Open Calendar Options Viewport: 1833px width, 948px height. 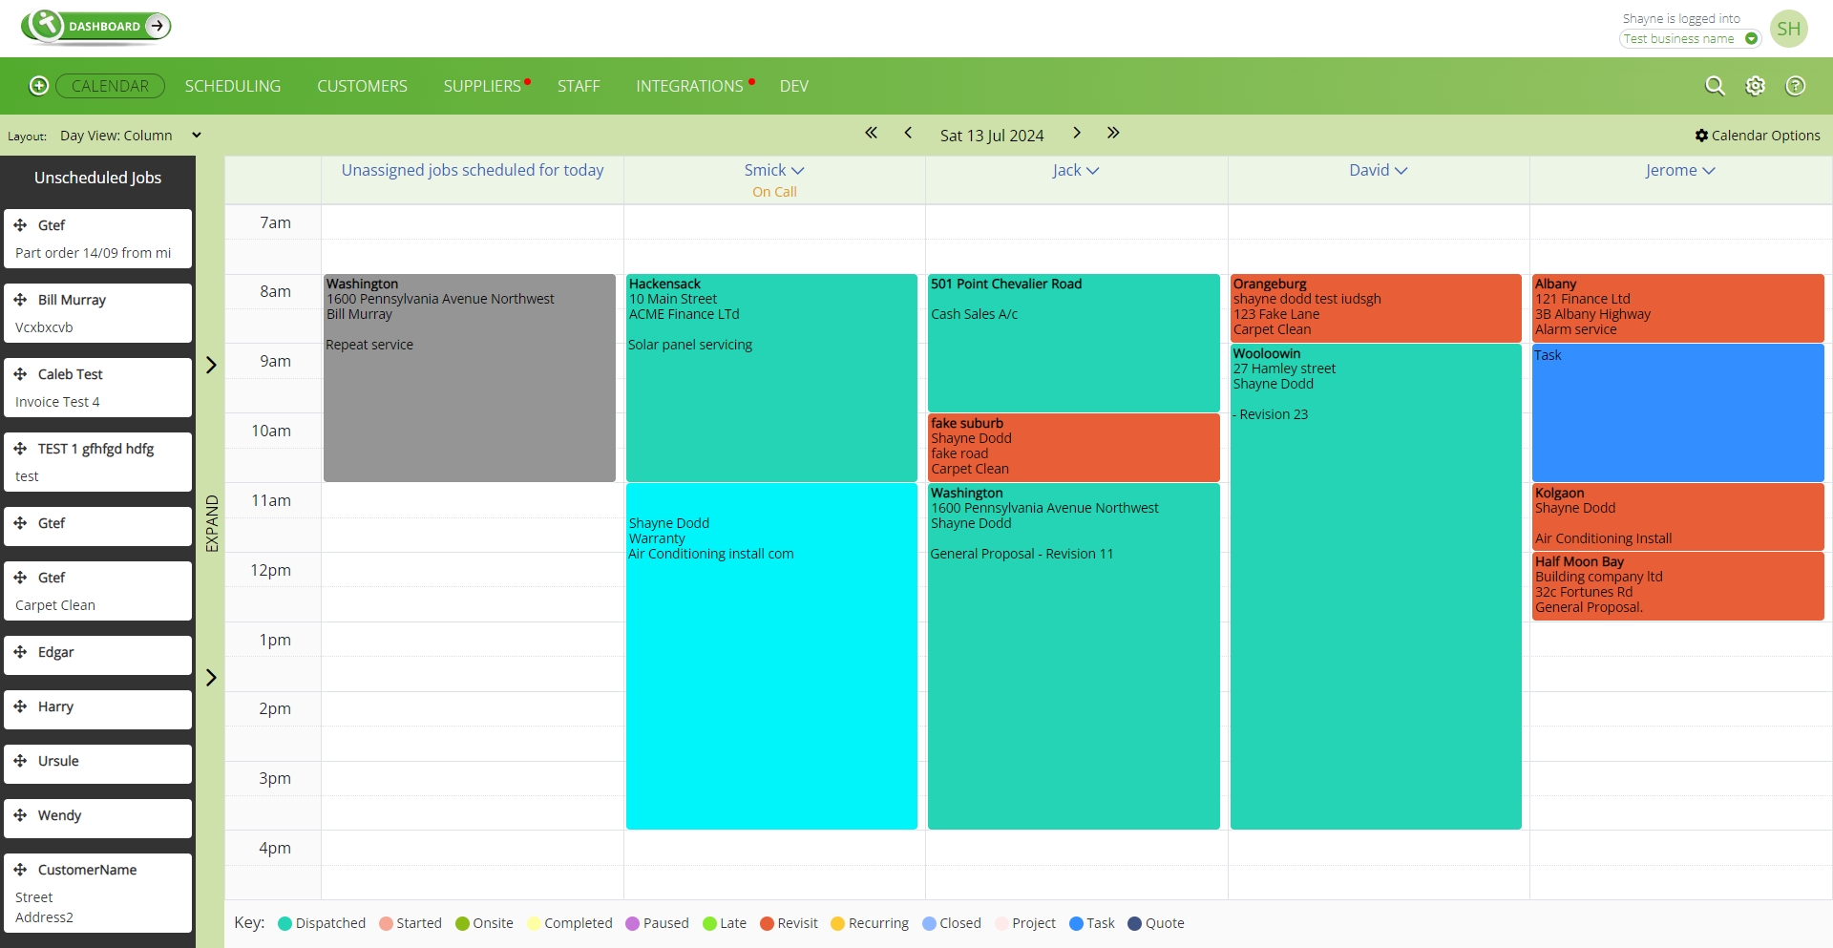[x=1757, y=135]
